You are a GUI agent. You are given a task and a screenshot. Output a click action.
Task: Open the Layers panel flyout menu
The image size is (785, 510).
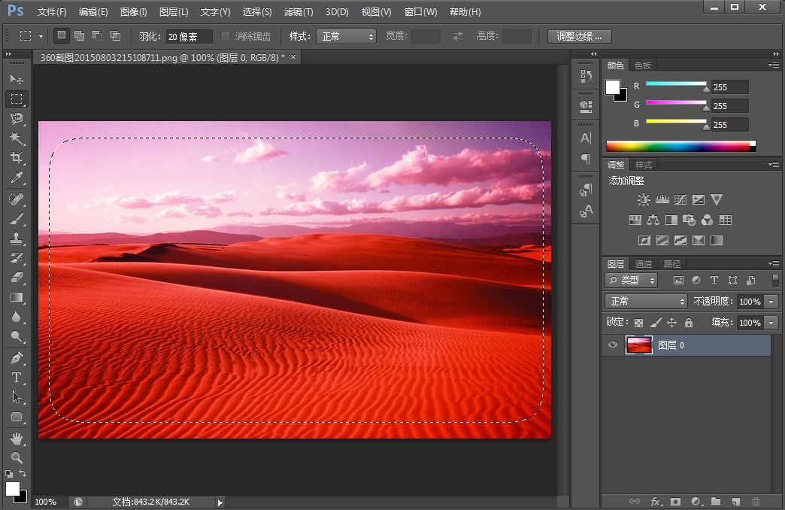pyautogui.click(x=774, y=263)
